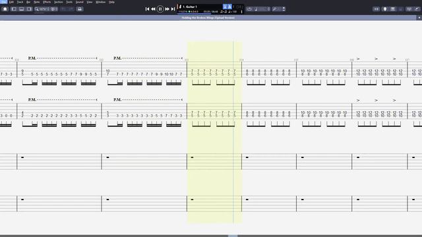Image resolution: width=422 pixels, height=237 pixels.
Task: Open the Sound menu
Action: point(79,2)
